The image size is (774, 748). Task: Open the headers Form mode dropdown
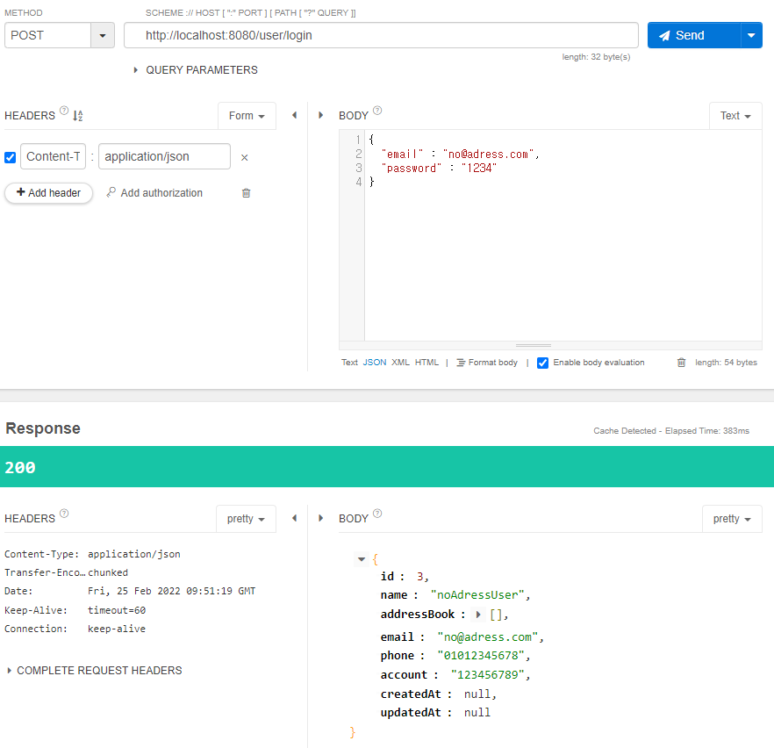tap(247, 116)
